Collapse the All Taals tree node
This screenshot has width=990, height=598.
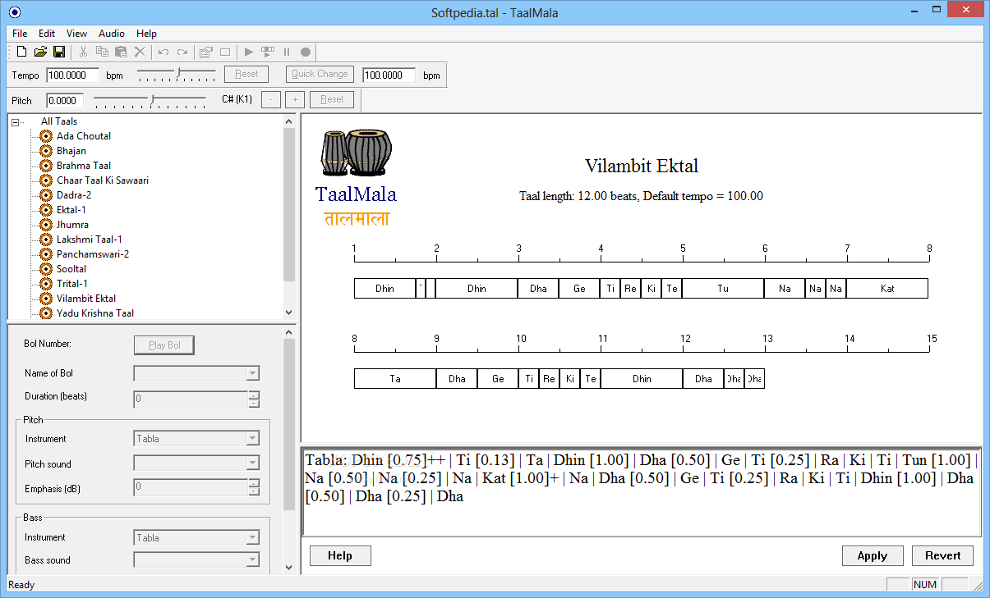16,122
